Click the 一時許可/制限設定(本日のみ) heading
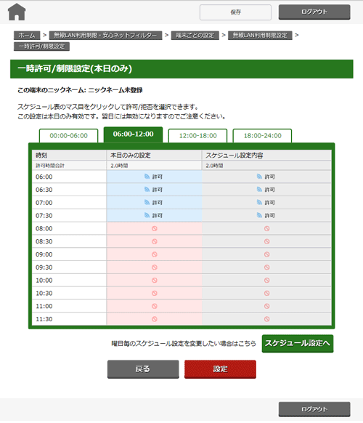This screenshot has height=423, width=363. pyautogui.click(x=75, y=69)
